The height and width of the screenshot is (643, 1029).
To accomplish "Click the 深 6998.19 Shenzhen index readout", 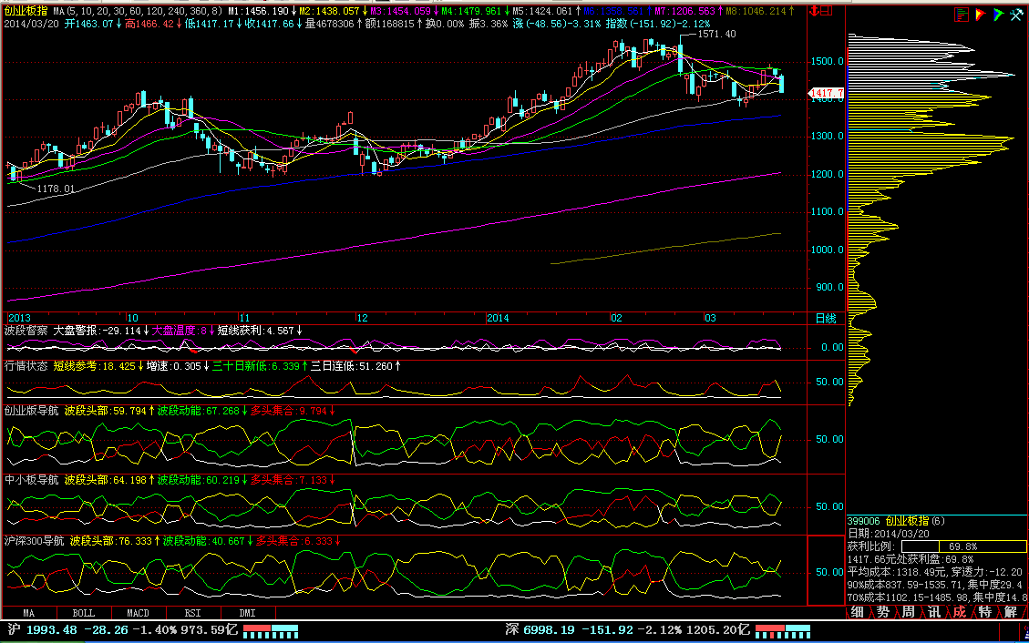I will (x=540, y=630).
